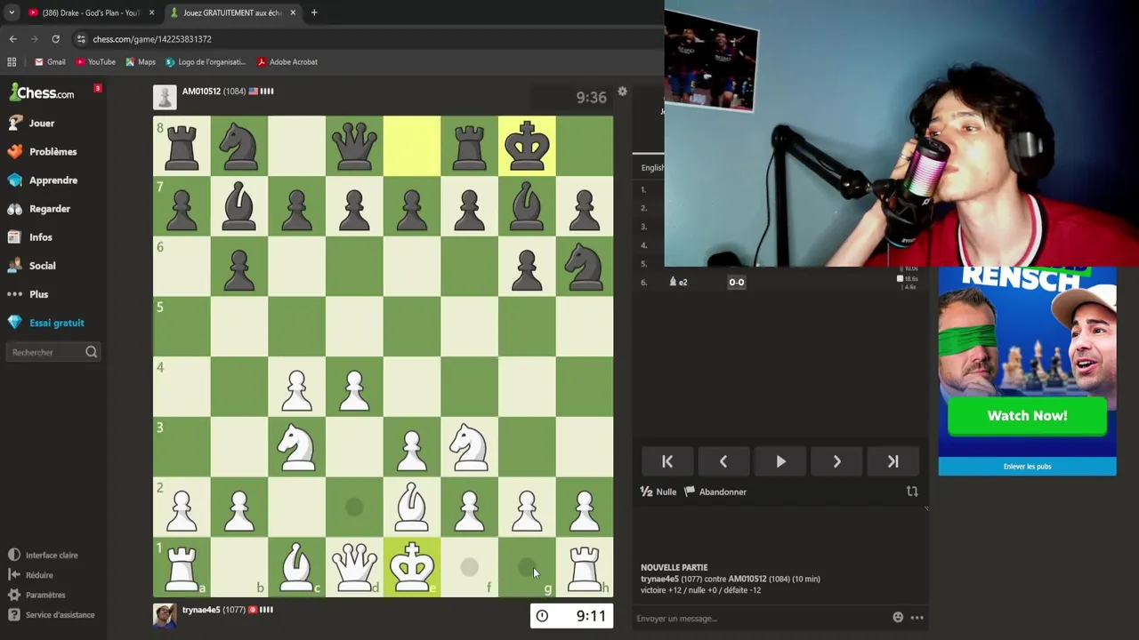Click the search magnifier icon

(91, 352)
